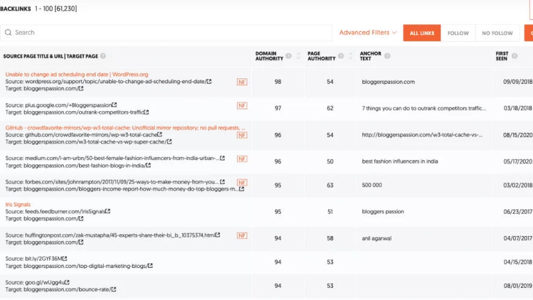Click NF badge on huffingtonpost.com row
The height and width of the screenshot is (300, 533).
(242, 235)
